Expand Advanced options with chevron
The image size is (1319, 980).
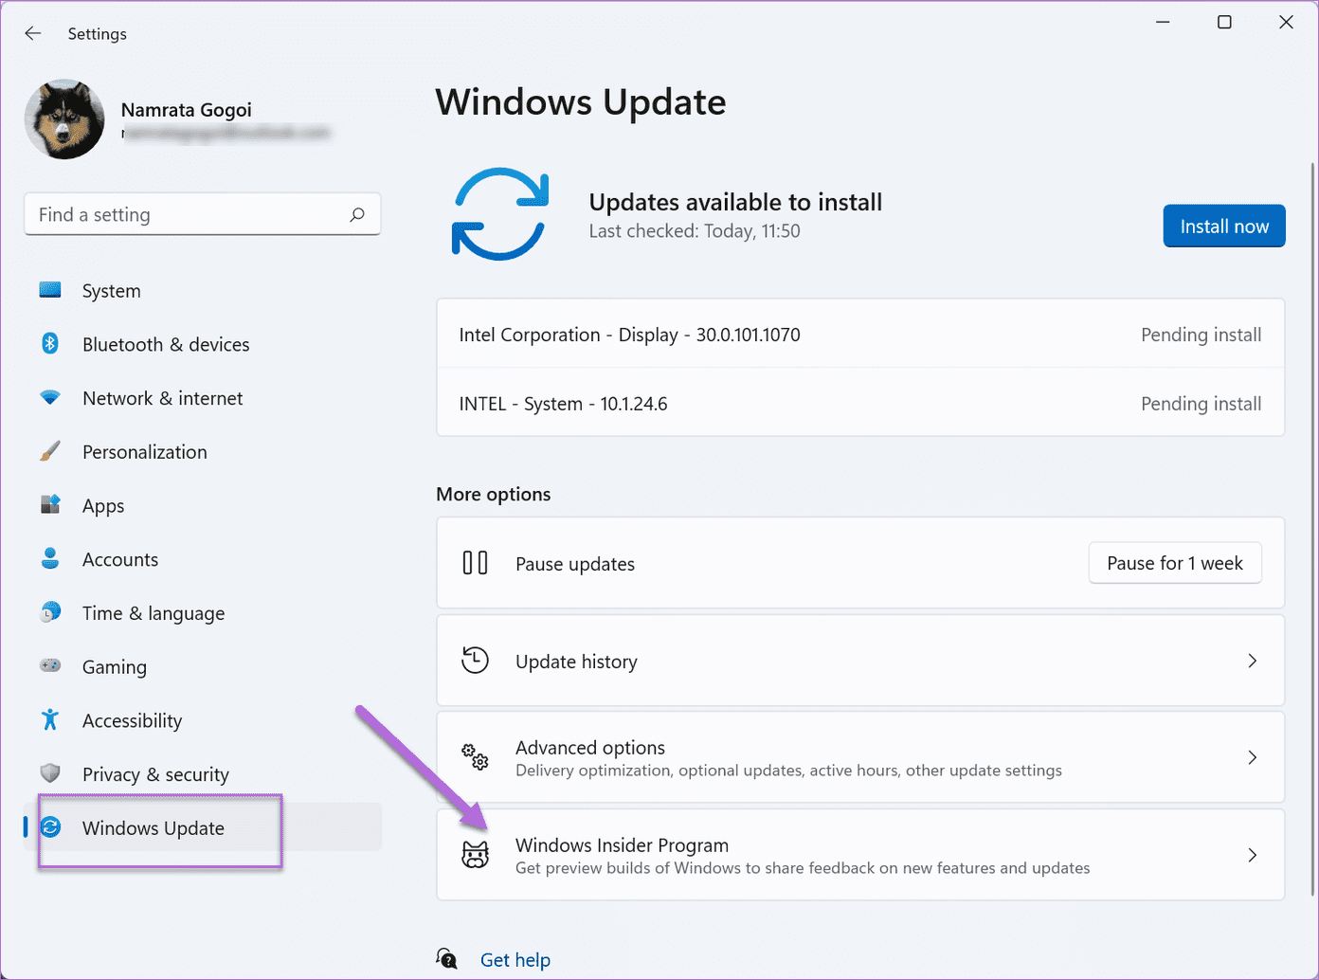[1252, 757]
